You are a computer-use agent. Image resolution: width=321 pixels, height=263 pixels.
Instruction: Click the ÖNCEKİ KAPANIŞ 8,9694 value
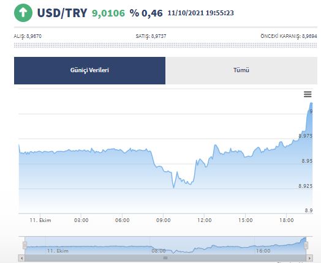point(289,36)
